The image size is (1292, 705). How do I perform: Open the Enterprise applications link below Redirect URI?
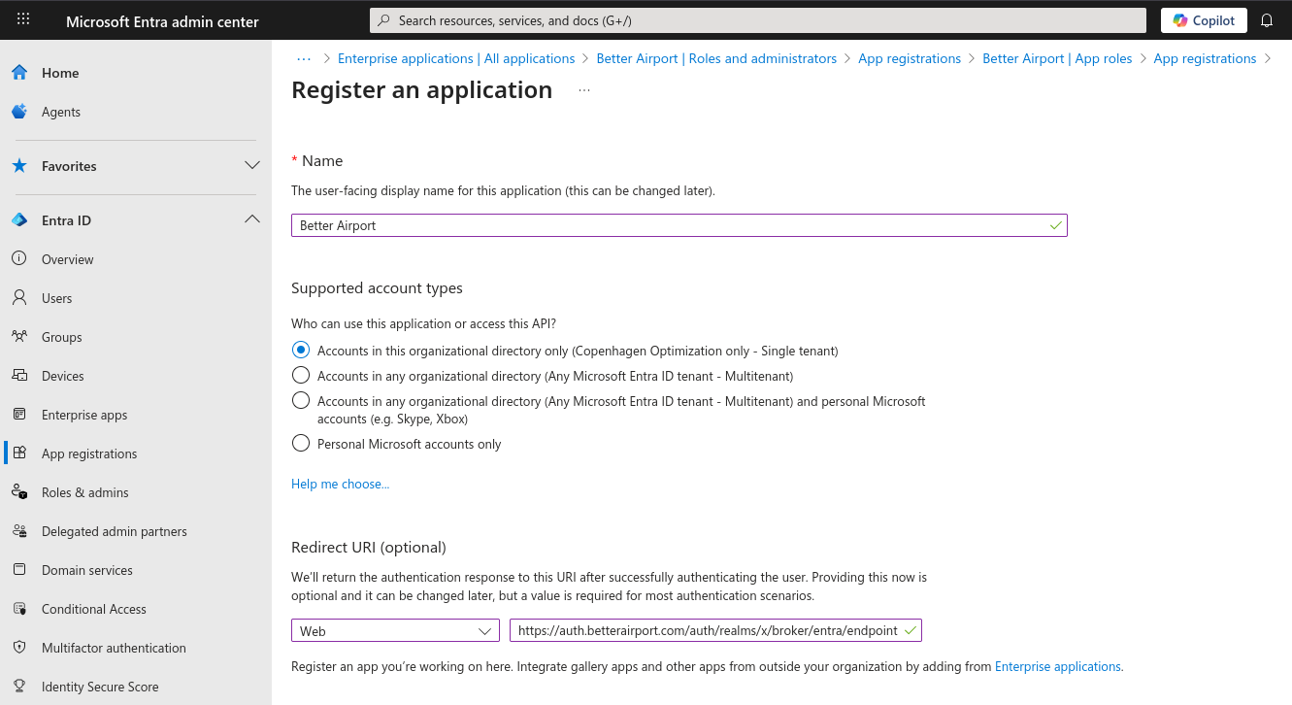click(1059, 667)
